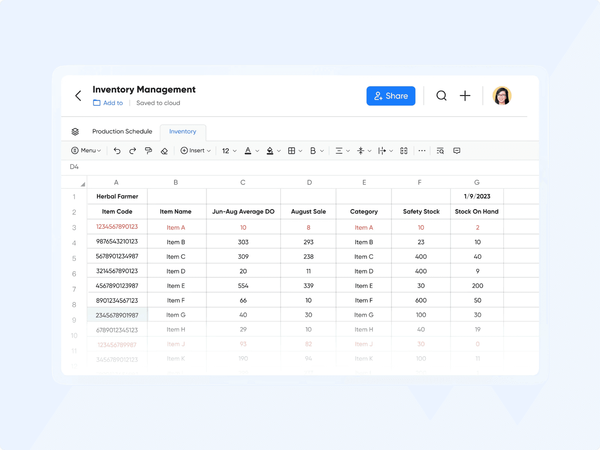Click the 2345678901987 item code cell
The image size is (600, 450).
pyautogui.click(x=117, y=315)
